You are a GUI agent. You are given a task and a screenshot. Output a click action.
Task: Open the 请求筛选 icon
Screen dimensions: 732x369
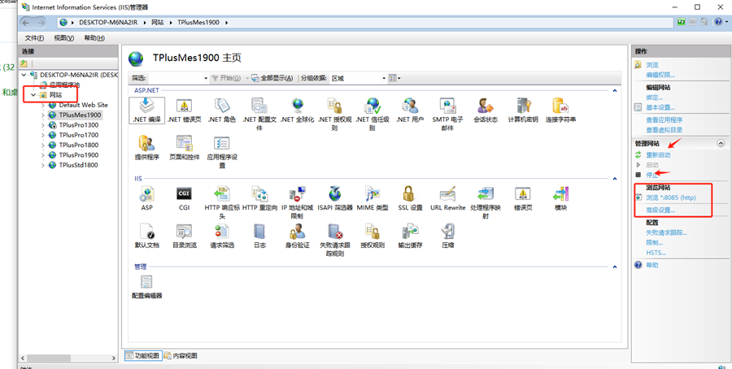click(x=222, y=235)
